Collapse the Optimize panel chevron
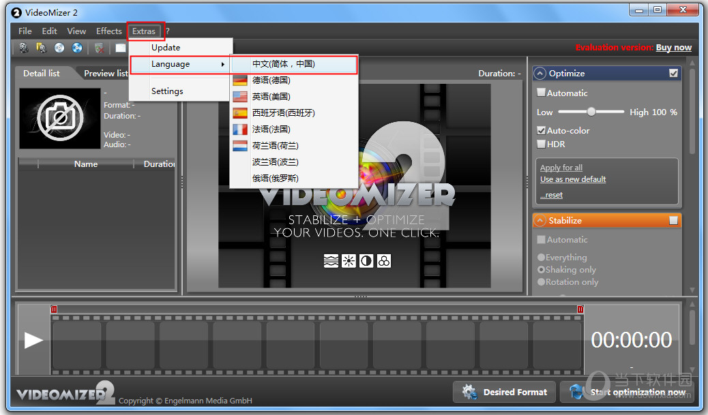 (540, 73)
